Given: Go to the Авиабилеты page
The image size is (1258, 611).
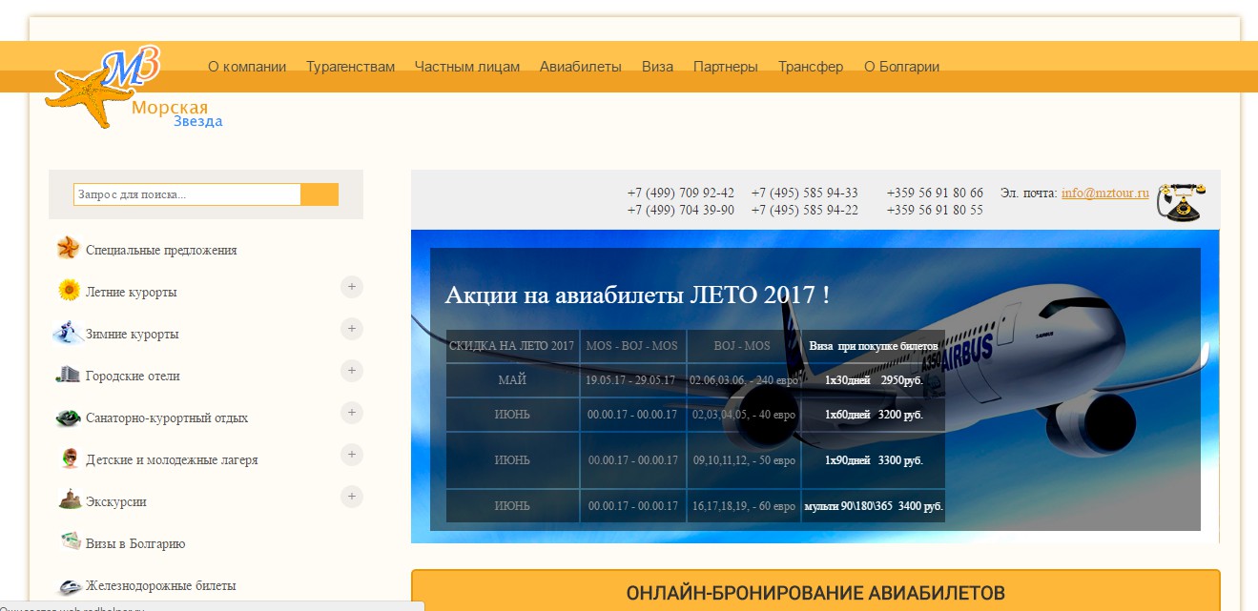Looking at the screenshot, I should [581, 67].
